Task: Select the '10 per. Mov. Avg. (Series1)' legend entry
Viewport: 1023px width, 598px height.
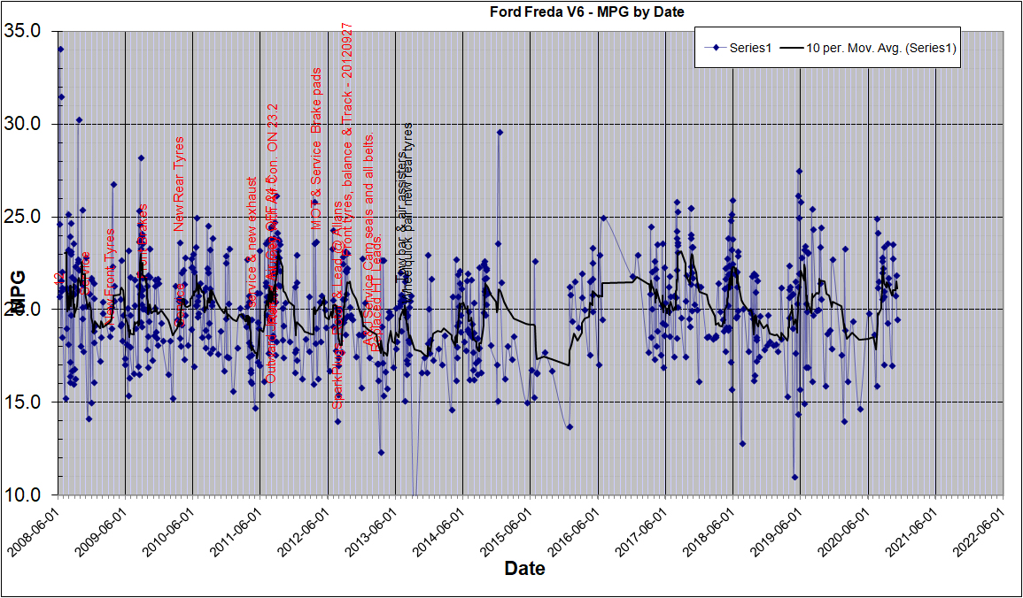Action: 869,47
